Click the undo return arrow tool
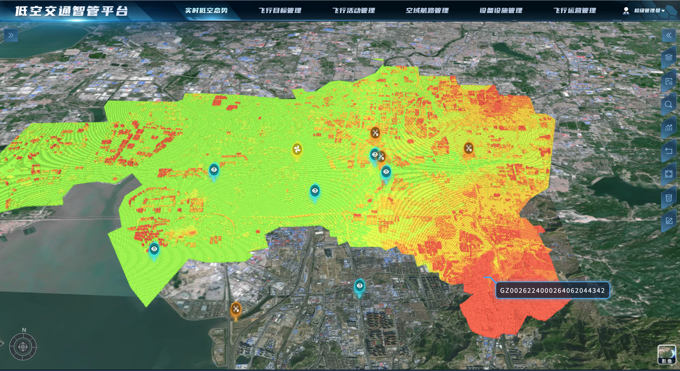Screen dimensions: 680x371 tap(669, 151)
